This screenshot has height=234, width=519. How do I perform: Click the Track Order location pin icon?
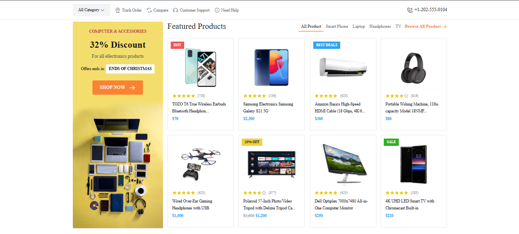[x=118, y=10]
